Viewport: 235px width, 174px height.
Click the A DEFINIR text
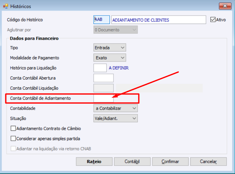(119, 68)
